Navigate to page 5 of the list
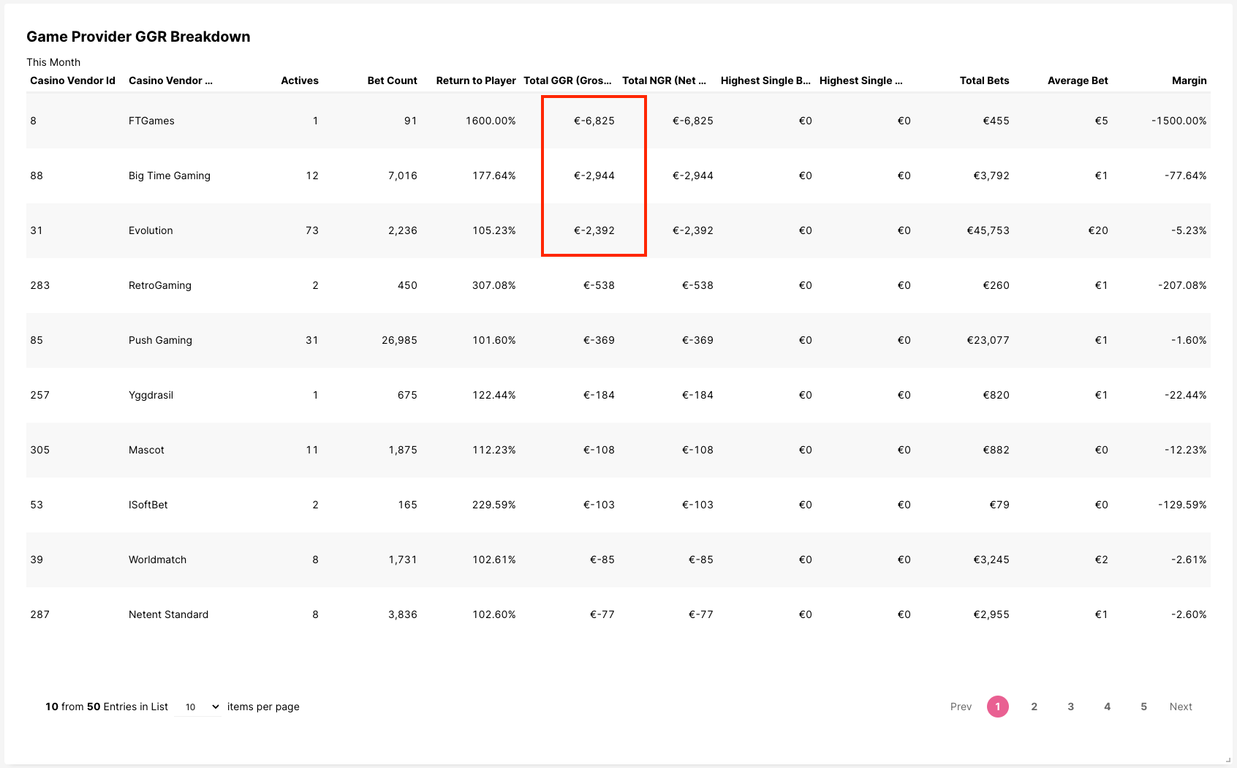The image size is (1237, 768). 1143,707
